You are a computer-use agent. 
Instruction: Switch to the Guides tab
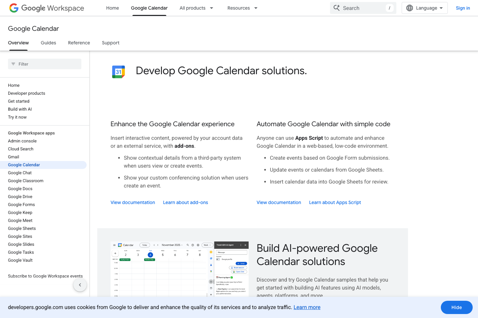(48, 43)
